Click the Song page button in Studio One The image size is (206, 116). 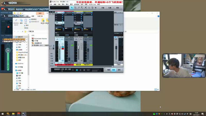tap(110, 8)
